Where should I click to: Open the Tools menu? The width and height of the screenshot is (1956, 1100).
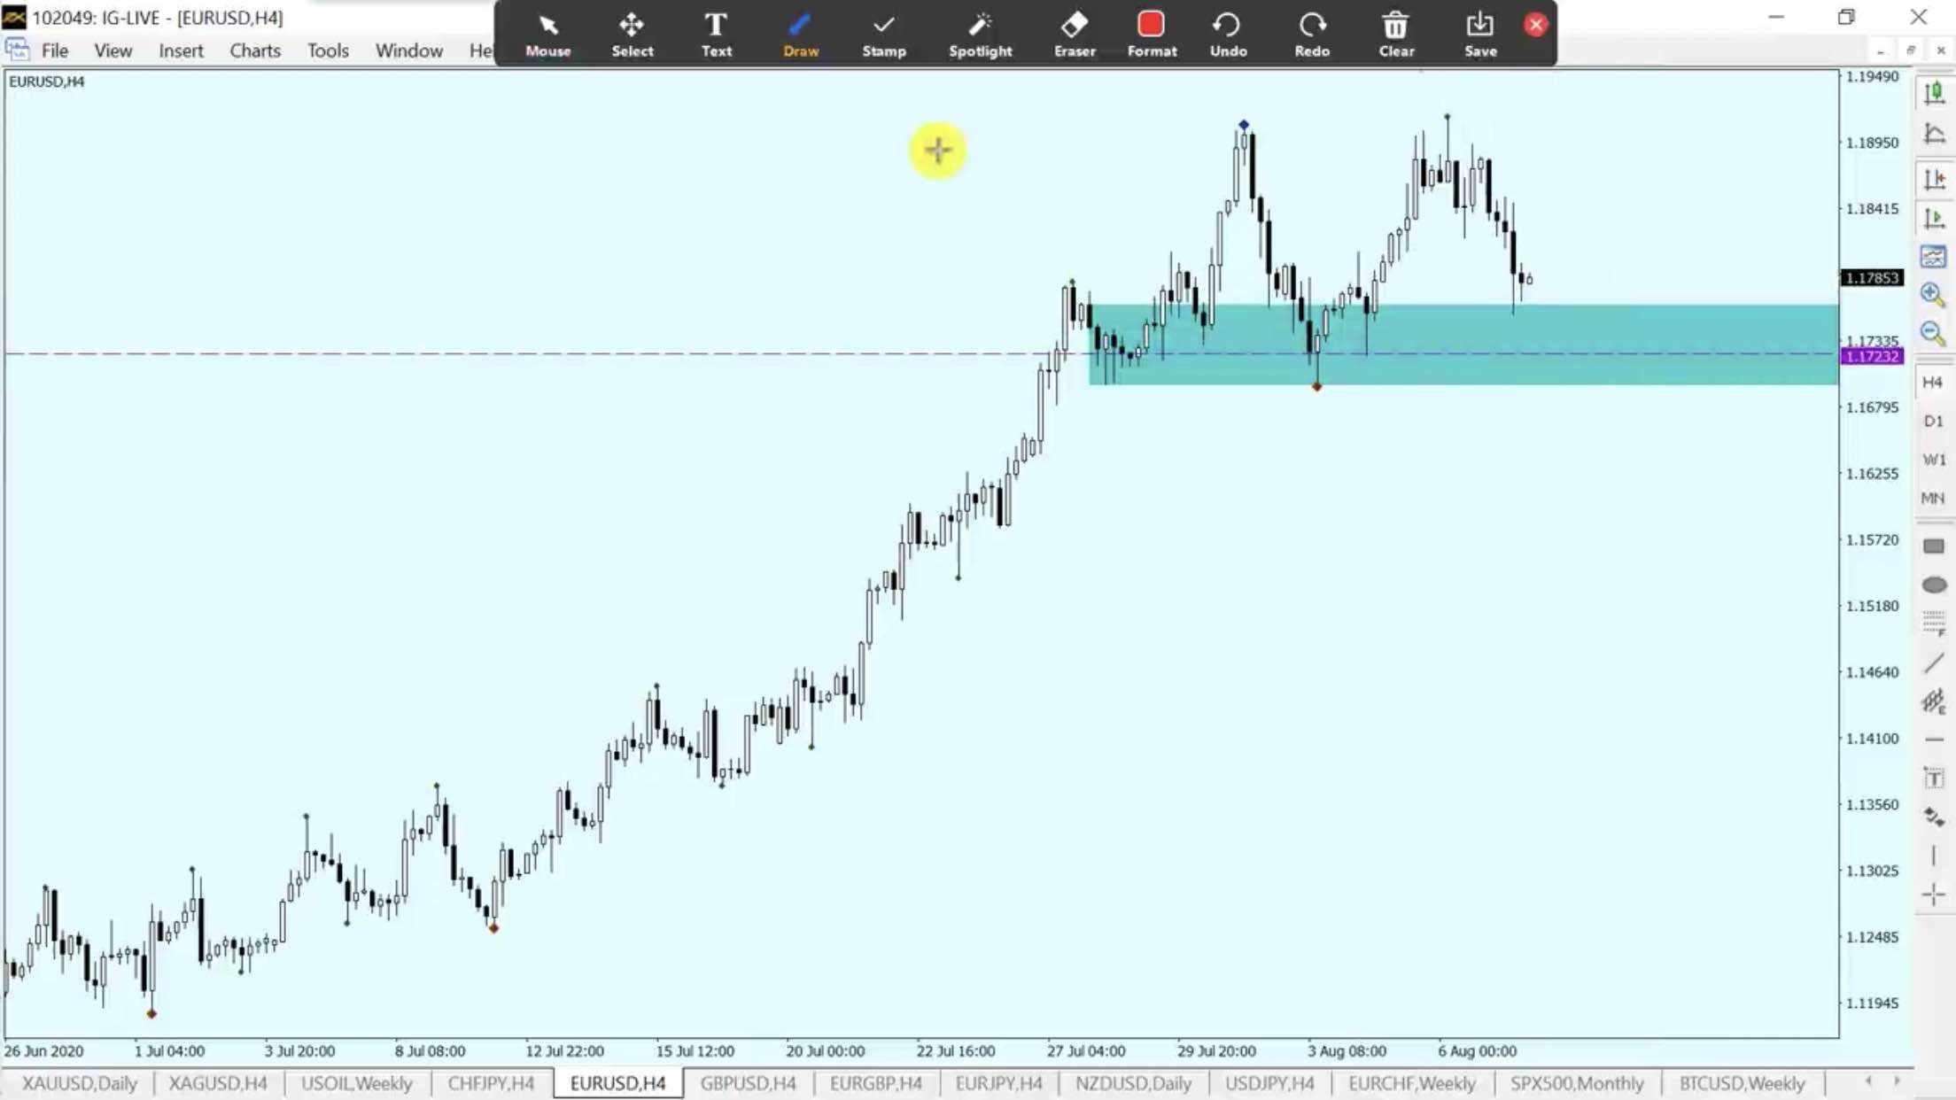328,50
